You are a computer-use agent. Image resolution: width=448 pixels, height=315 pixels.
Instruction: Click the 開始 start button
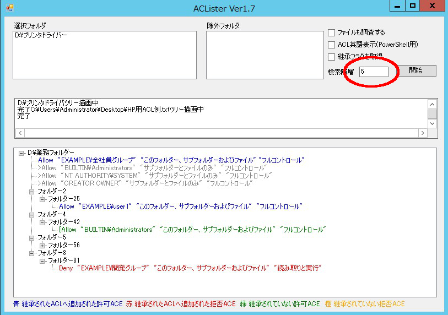tap(415, 70)
